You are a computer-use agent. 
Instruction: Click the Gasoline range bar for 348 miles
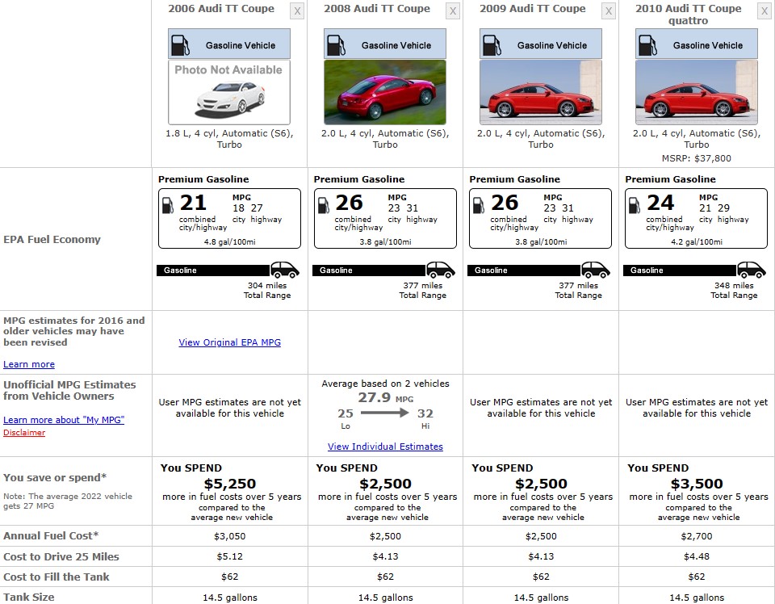(x=680, y=271)
